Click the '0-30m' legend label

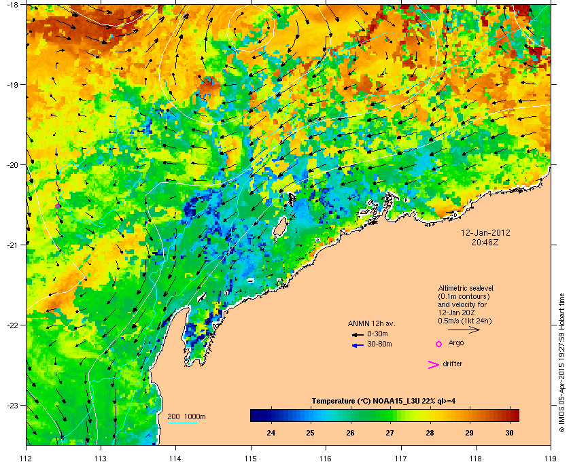pyautogui.click(x=377, y=334)
